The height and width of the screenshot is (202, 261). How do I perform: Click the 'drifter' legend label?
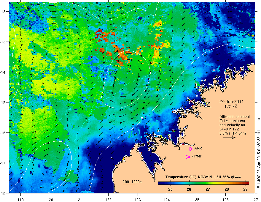(197, 156)
